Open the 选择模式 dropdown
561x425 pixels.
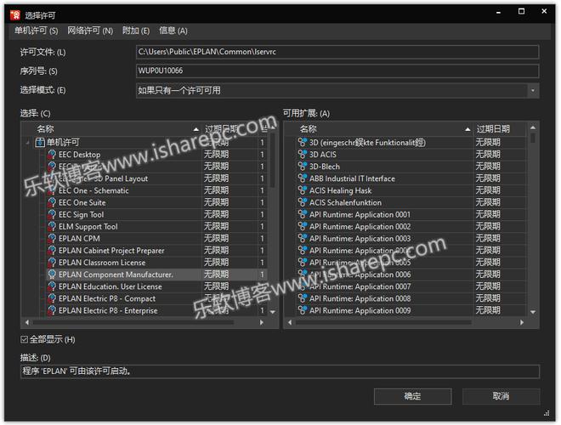click(x=533, y=90)
